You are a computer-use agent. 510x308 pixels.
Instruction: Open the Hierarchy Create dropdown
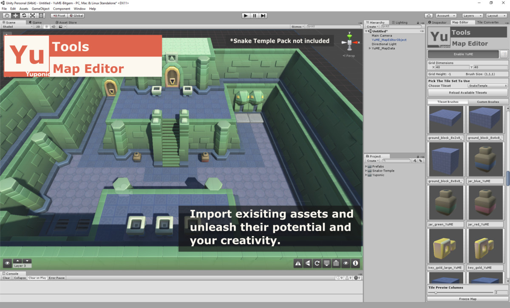click(x=372, y=27)
